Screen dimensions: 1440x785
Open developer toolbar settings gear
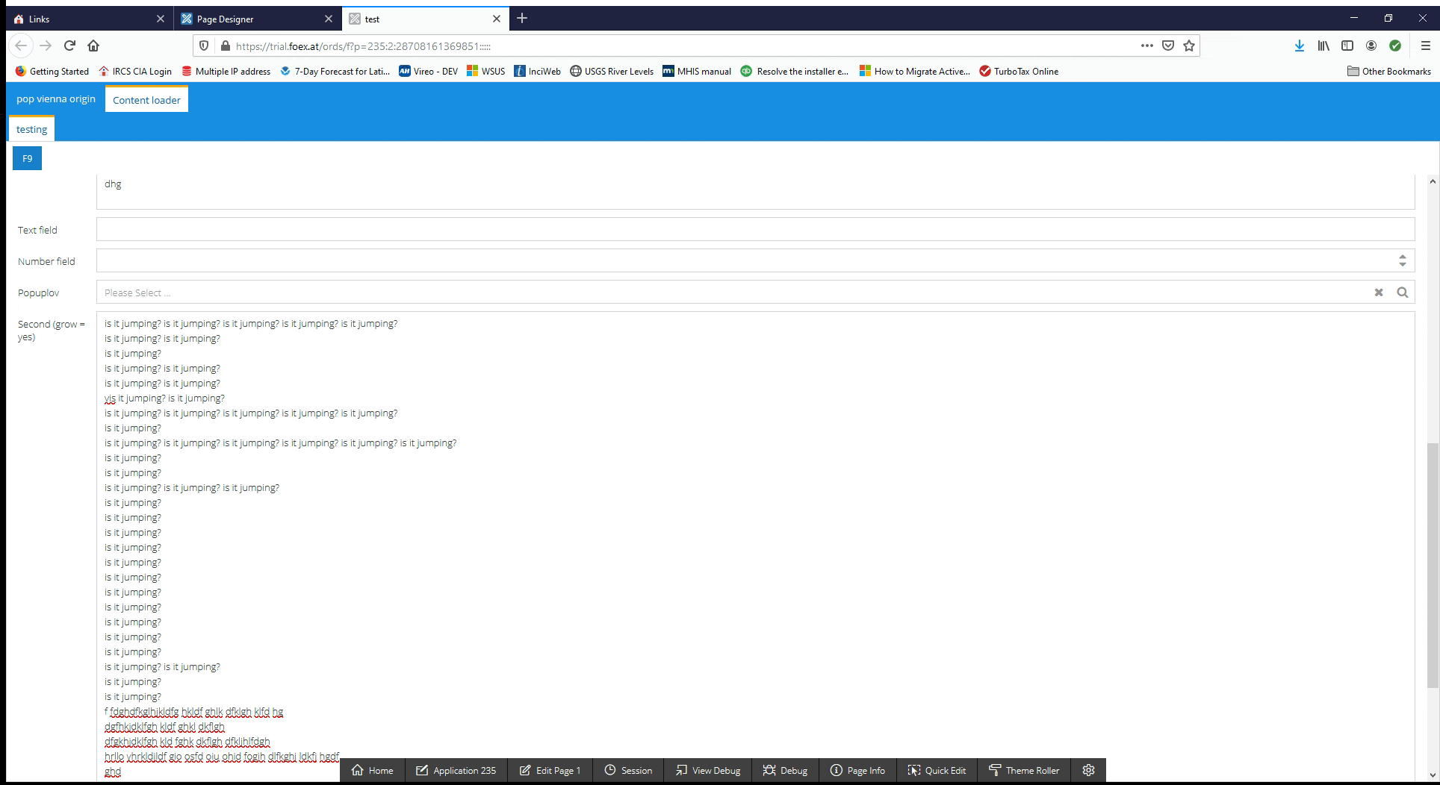(1088, 770)
